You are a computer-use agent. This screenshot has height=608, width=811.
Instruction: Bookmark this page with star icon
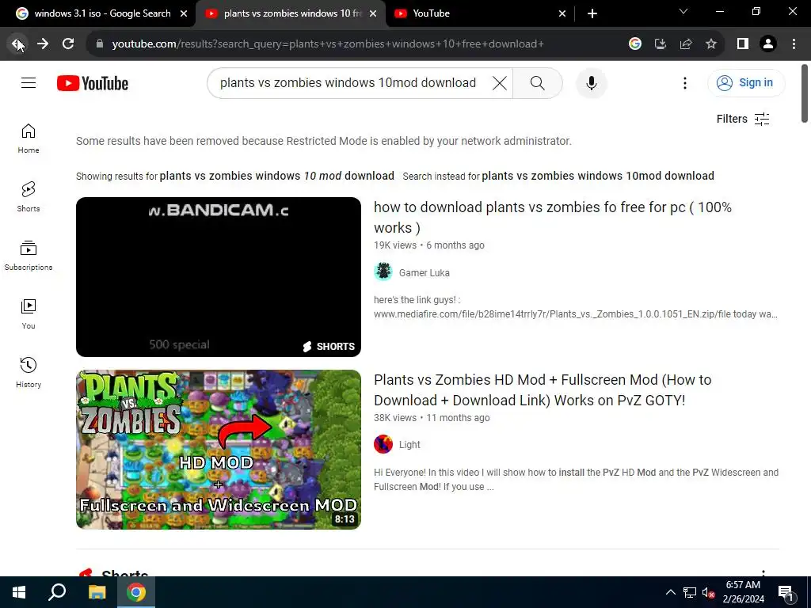[711, 44]
